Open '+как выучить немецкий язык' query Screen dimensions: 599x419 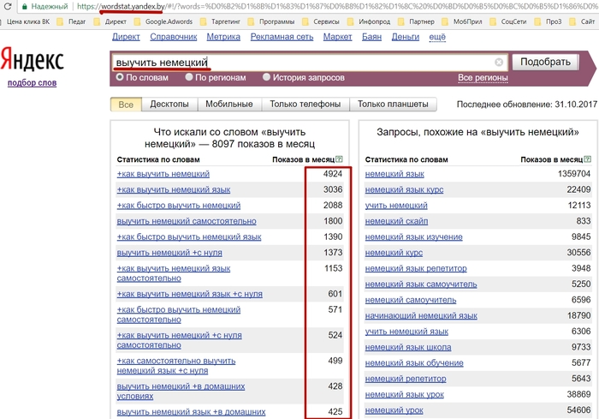tap(174, 190)
